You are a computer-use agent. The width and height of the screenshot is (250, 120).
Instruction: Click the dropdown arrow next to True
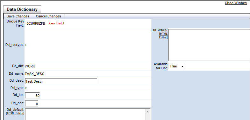tap(182, 66)
